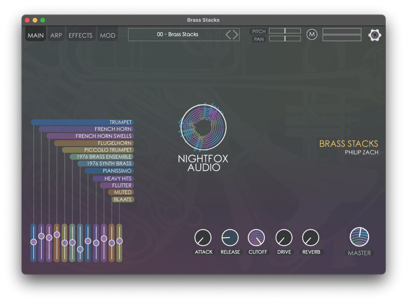407x303 pixels.
Task: Switch to the ARP tab
Action: [56, 35]
